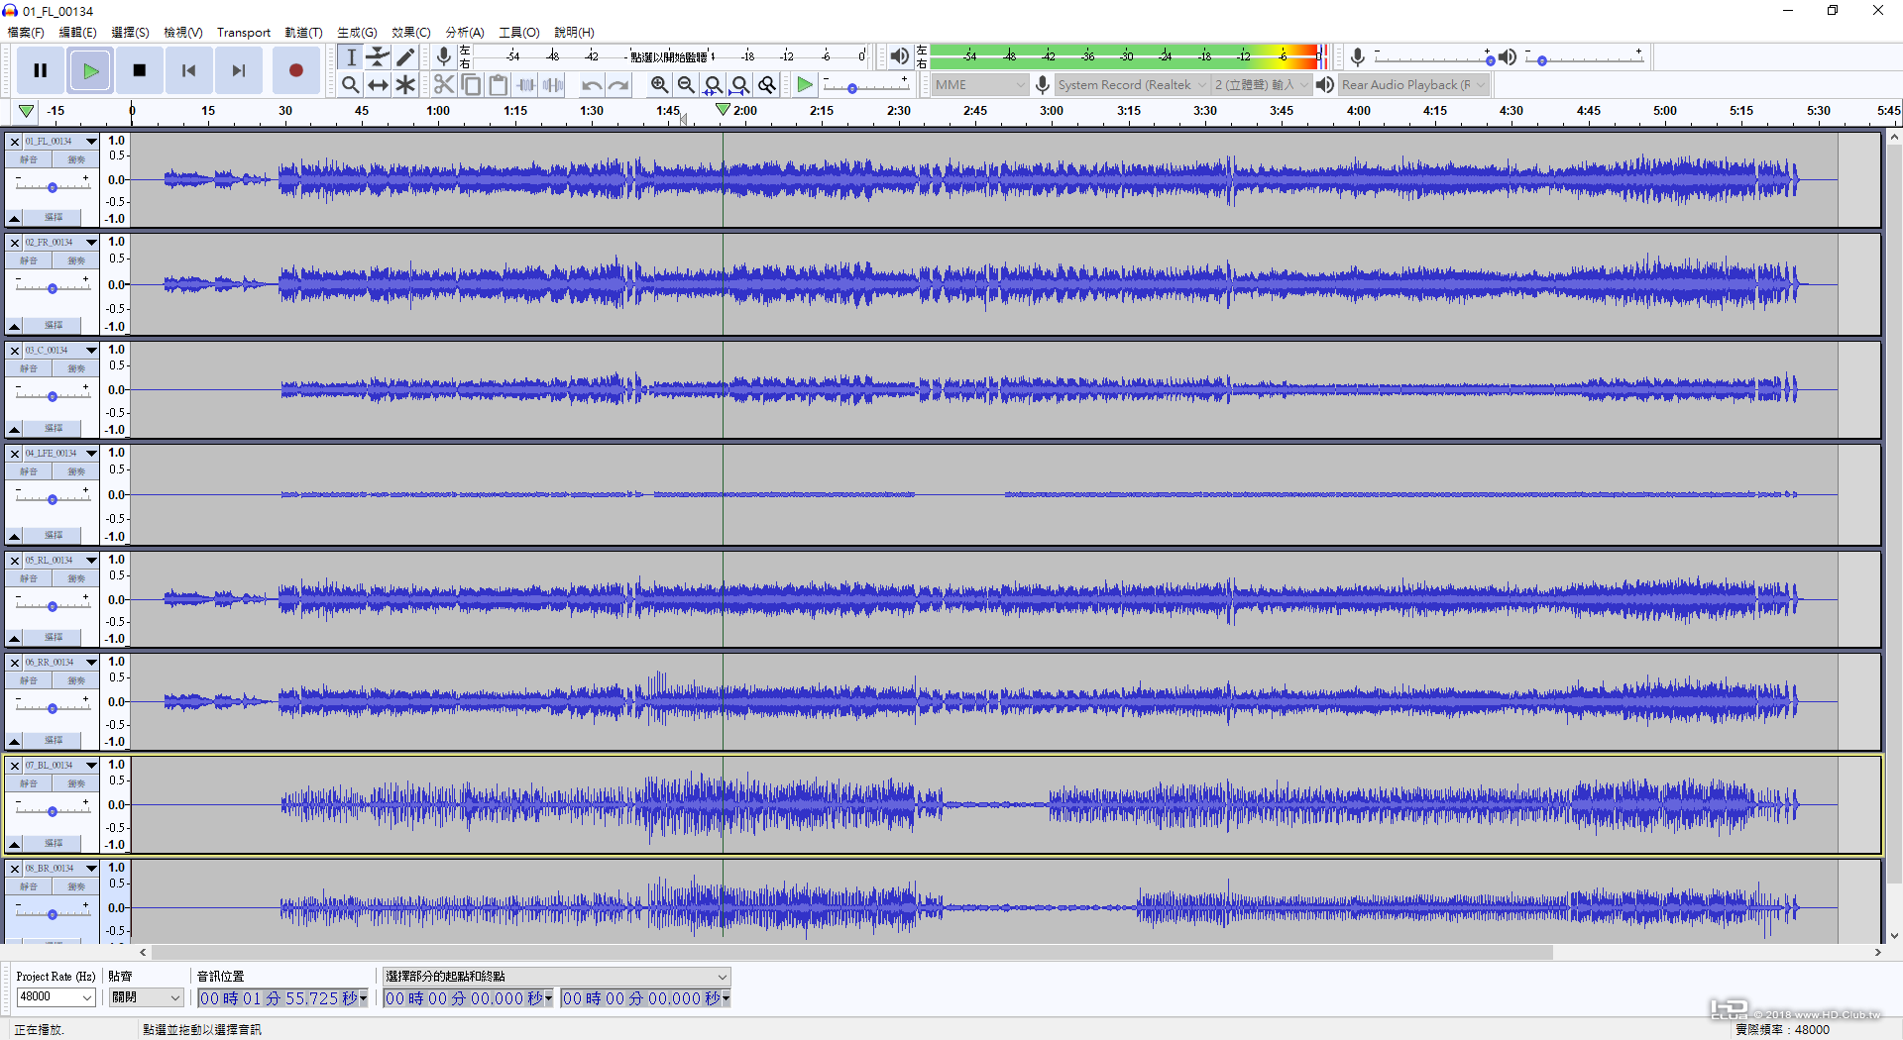This screenshot has height=1040, width=1903.
Task: Select the Envelope tool
Action: 378,57
